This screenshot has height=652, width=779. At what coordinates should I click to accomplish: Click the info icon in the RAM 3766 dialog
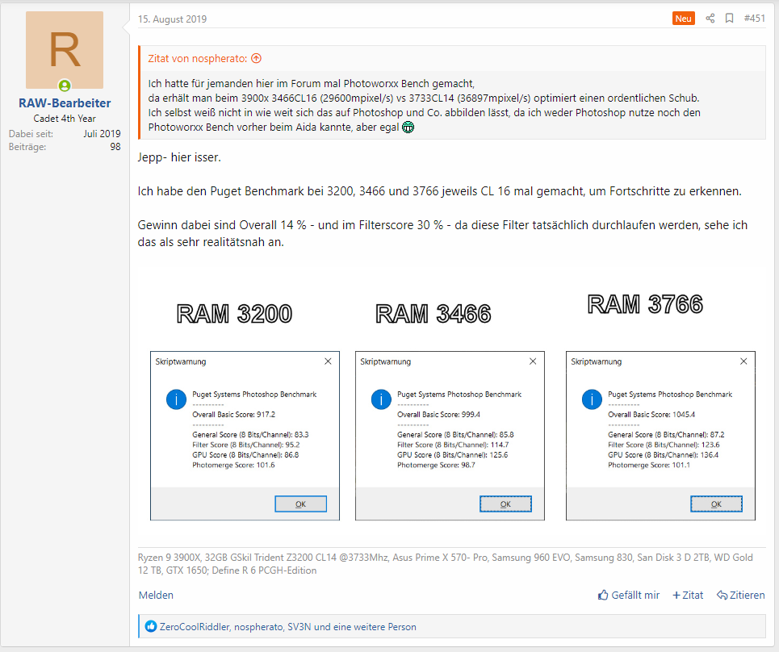592,399
